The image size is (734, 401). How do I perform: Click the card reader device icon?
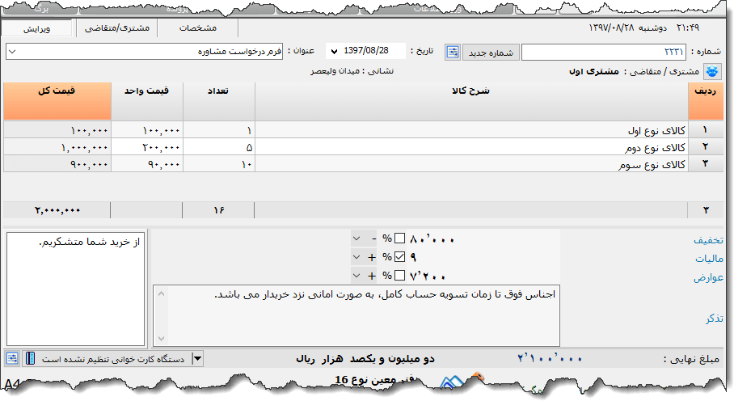coord(30,358)
